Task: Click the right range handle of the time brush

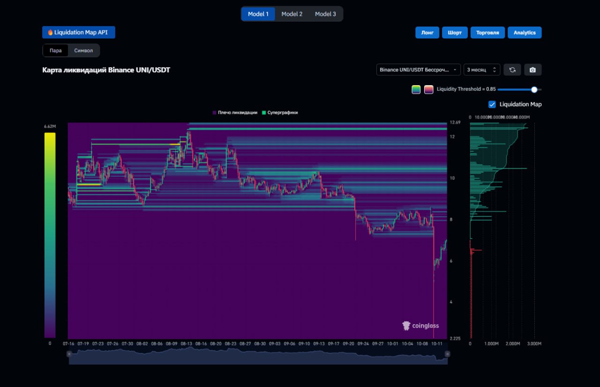Action: tap(447, 354)
